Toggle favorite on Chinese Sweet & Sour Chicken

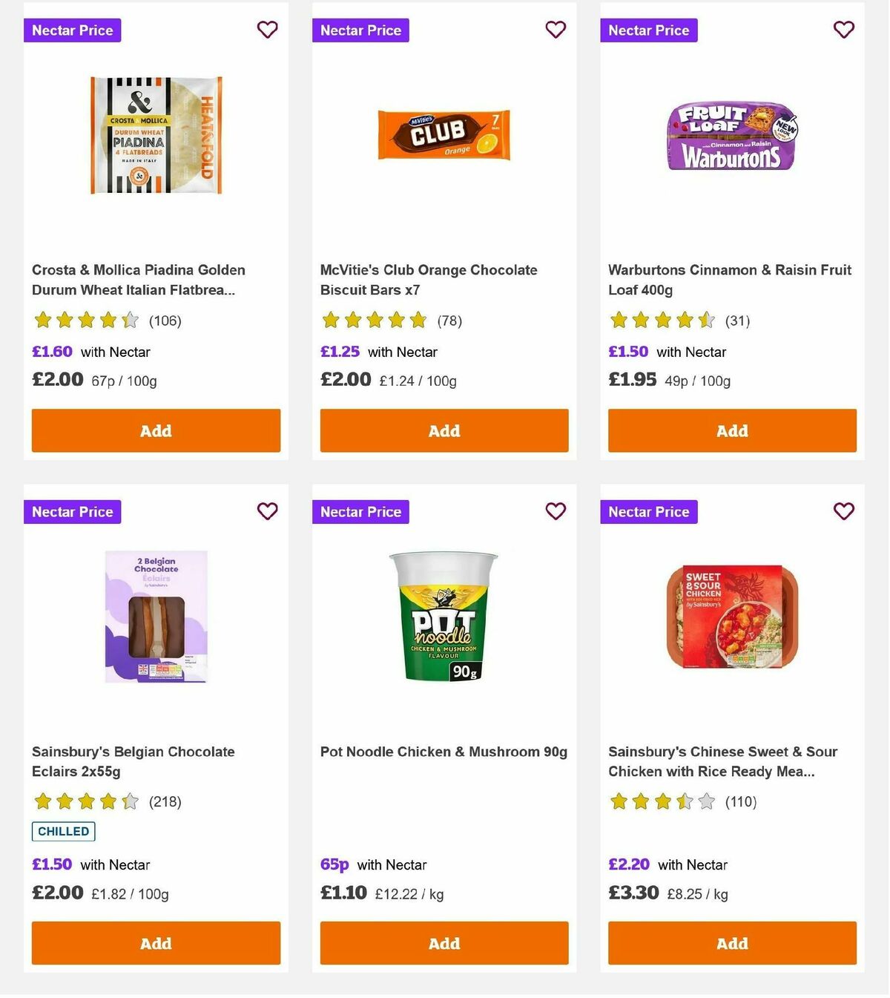843,511
